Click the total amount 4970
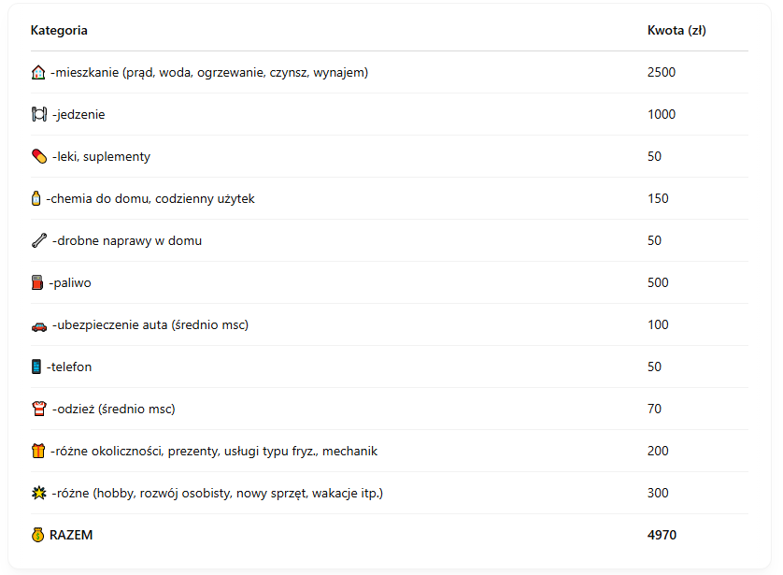This screenshot has height=575, width=783. [662, 535]
